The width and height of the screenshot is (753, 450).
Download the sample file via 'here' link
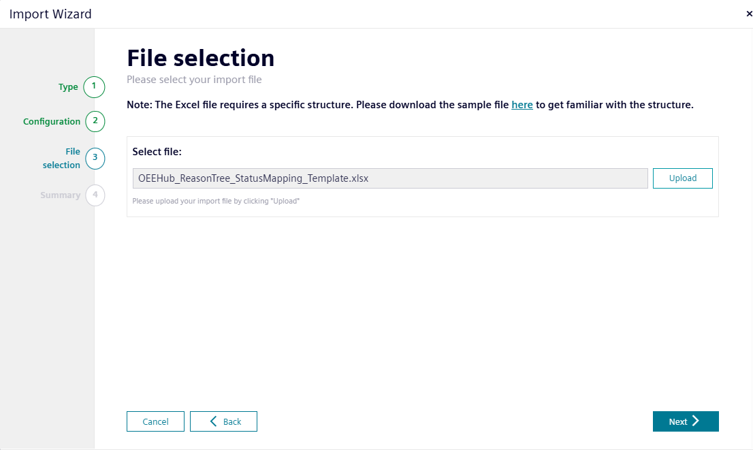522,105
